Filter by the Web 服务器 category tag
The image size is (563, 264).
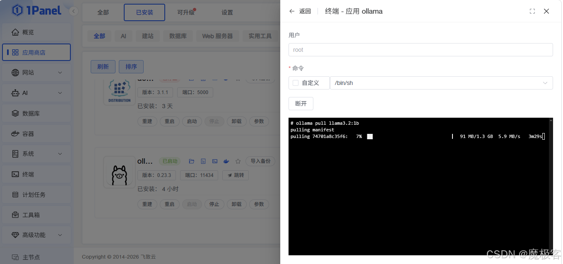tap(217, 36)
